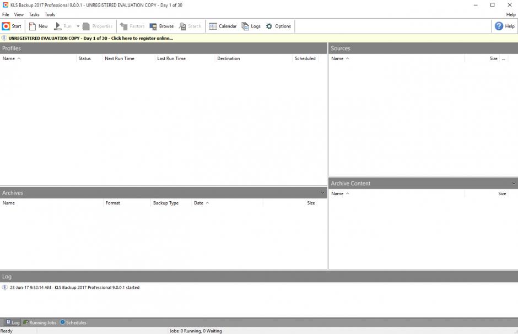Click the info icon in evaluation banner
This screenshot has height=334, width=518.
[x=4, y=38]
